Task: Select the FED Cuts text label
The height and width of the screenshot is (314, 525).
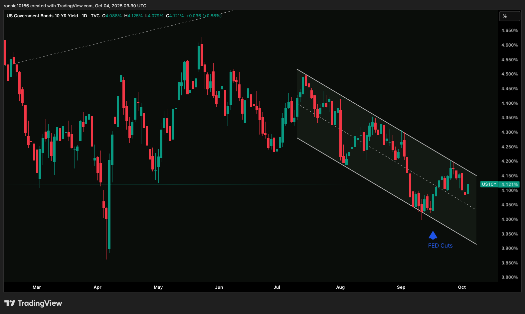Action: 440,246
